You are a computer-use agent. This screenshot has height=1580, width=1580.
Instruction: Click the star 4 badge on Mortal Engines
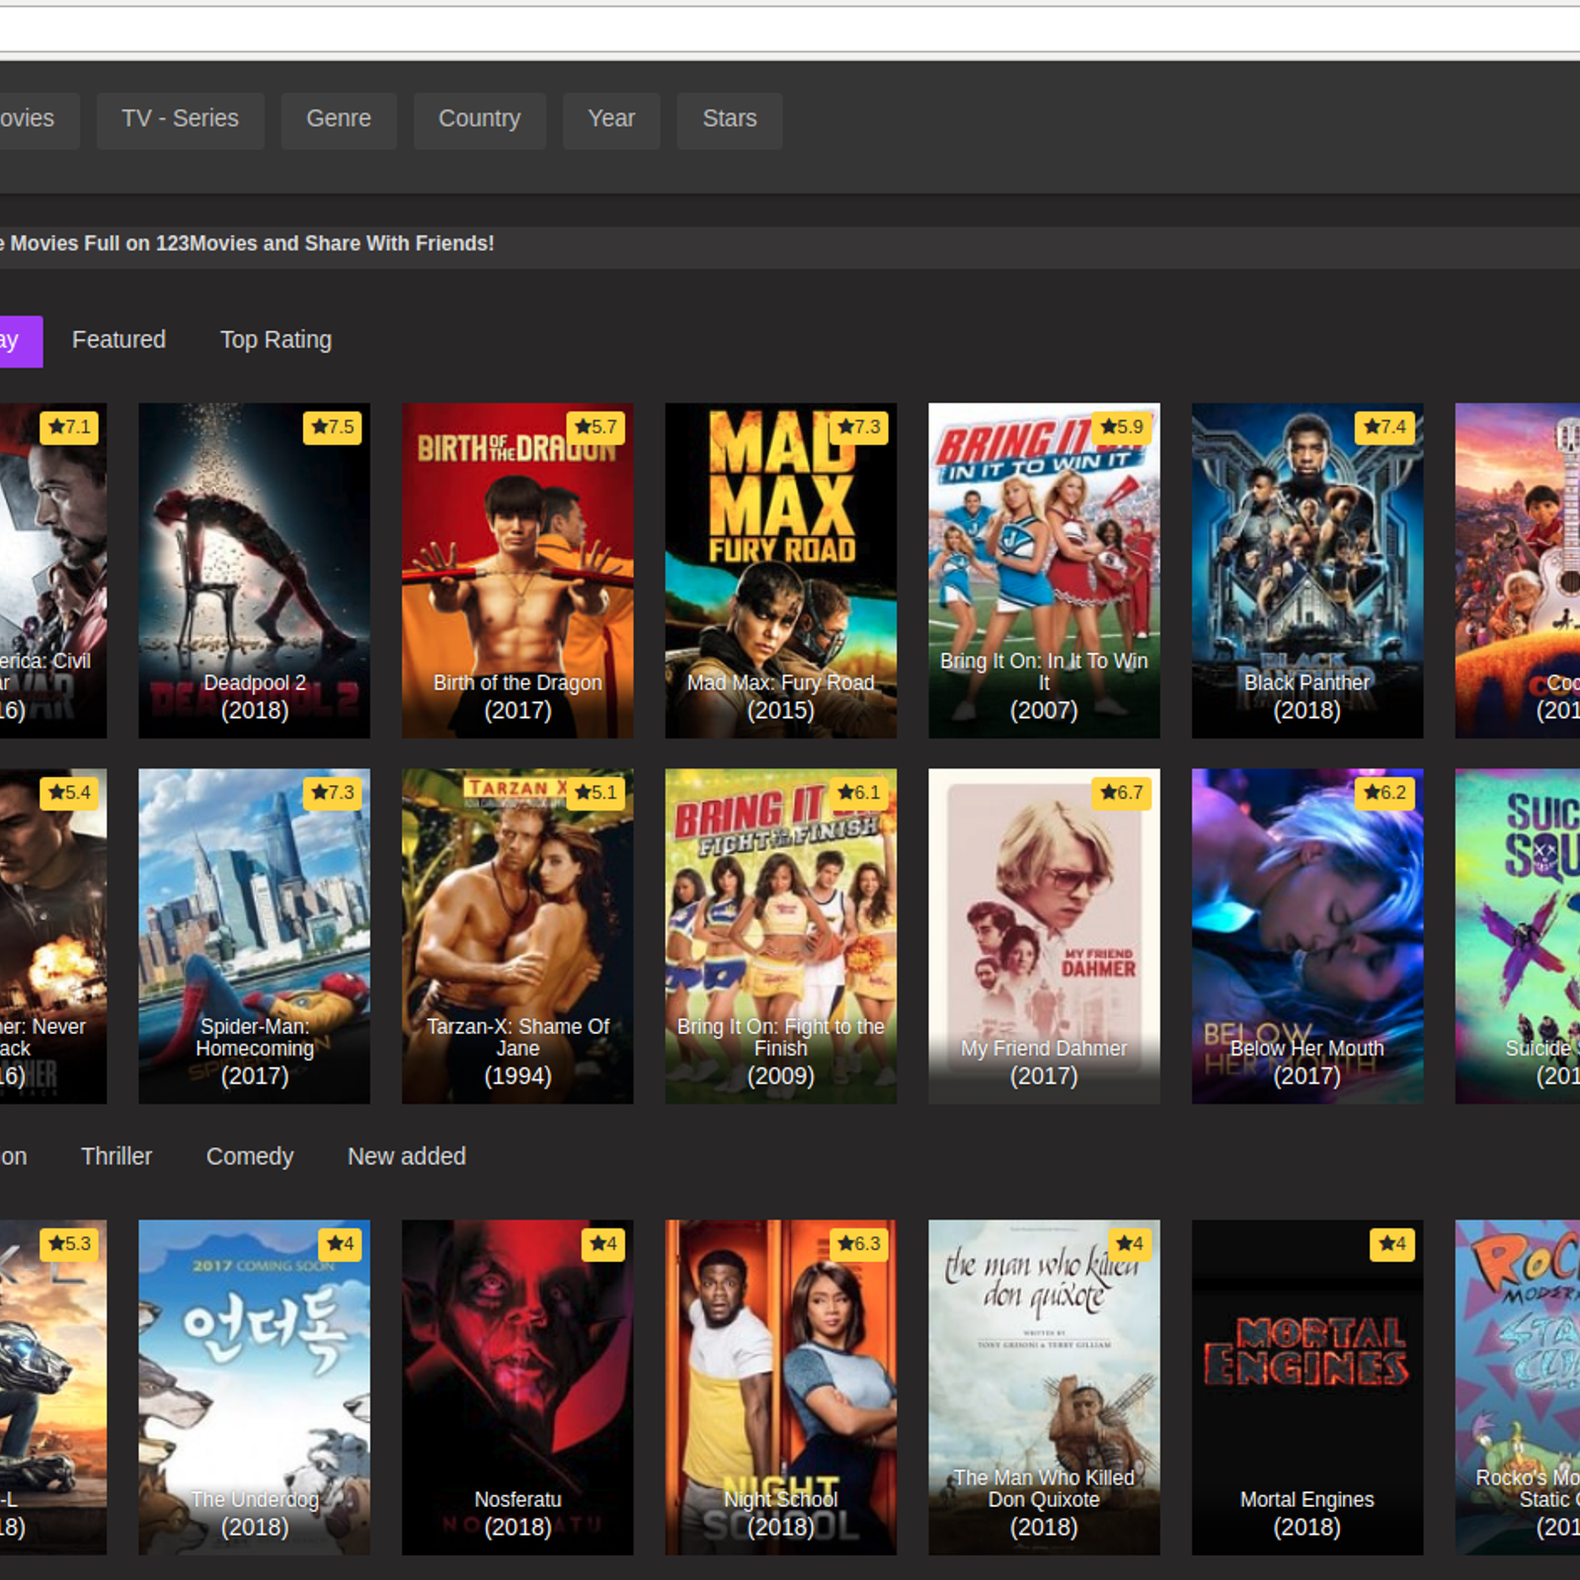[x=1393, y=1244]
